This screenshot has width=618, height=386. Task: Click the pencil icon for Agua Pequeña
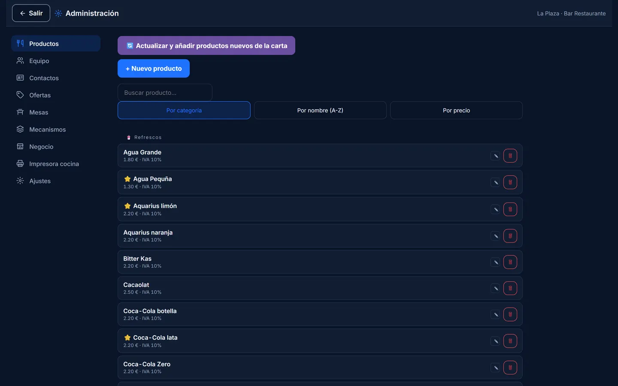pyautogui.click(x=496, y=182)
